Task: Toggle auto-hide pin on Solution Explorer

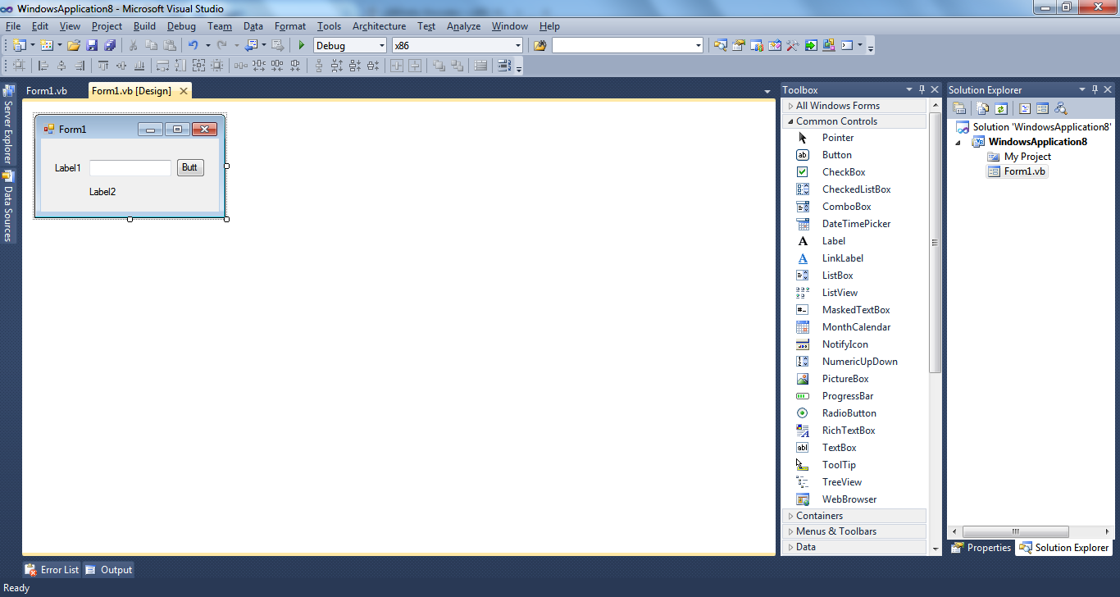Action: [x=1095, y=89]
